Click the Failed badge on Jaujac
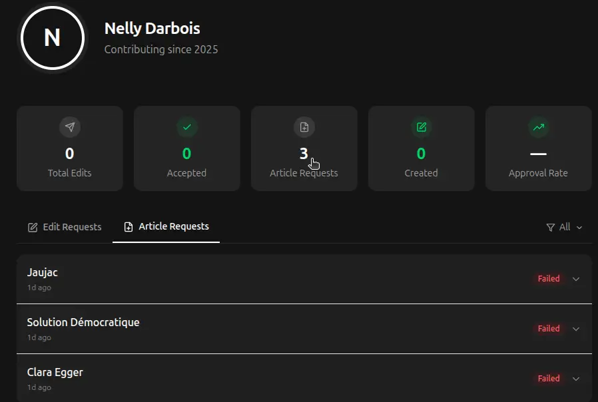The height and width of the screenshot is (402, 598). 549,279
